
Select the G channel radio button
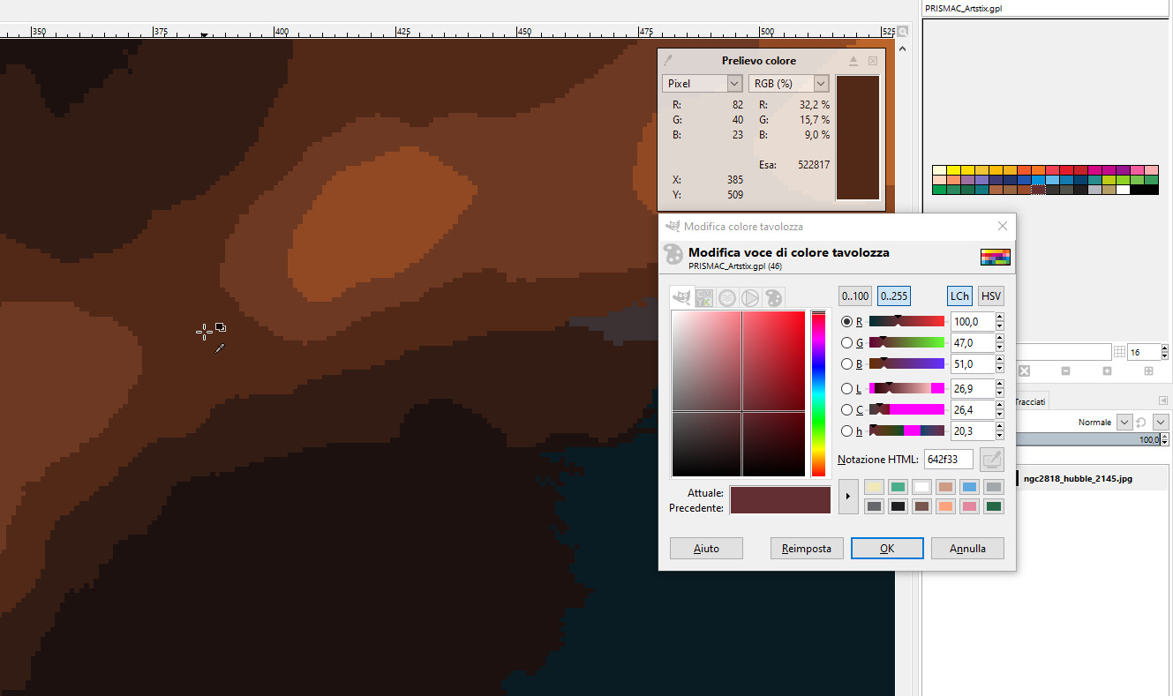[847, 343]
